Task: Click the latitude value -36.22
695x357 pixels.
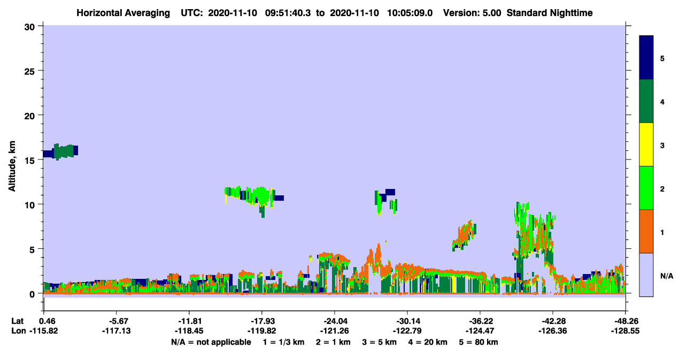Action: (x=480, y=321)
